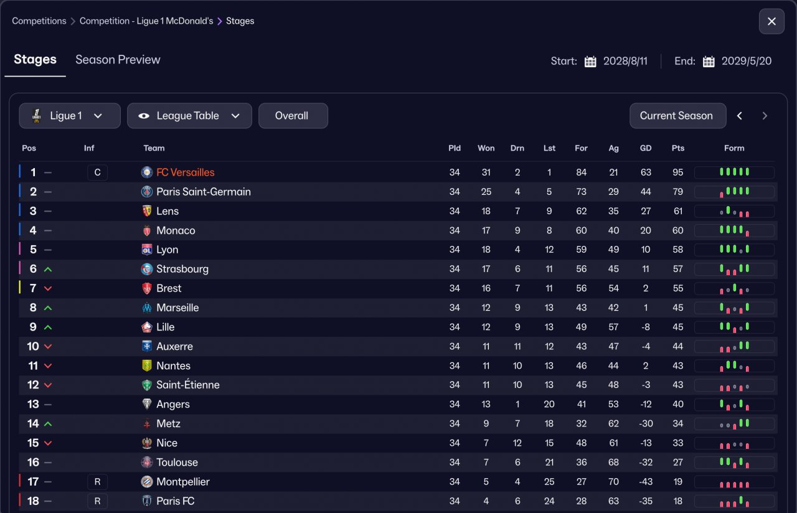Click the end date calendar icon
797x513 pixels.
[709, 61]
